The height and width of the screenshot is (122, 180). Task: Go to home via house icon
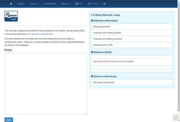click(11, 4)
